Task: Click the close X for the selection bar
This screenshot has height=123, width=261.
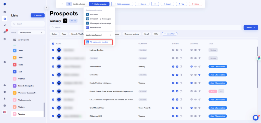Action: [x=62, y=4]
